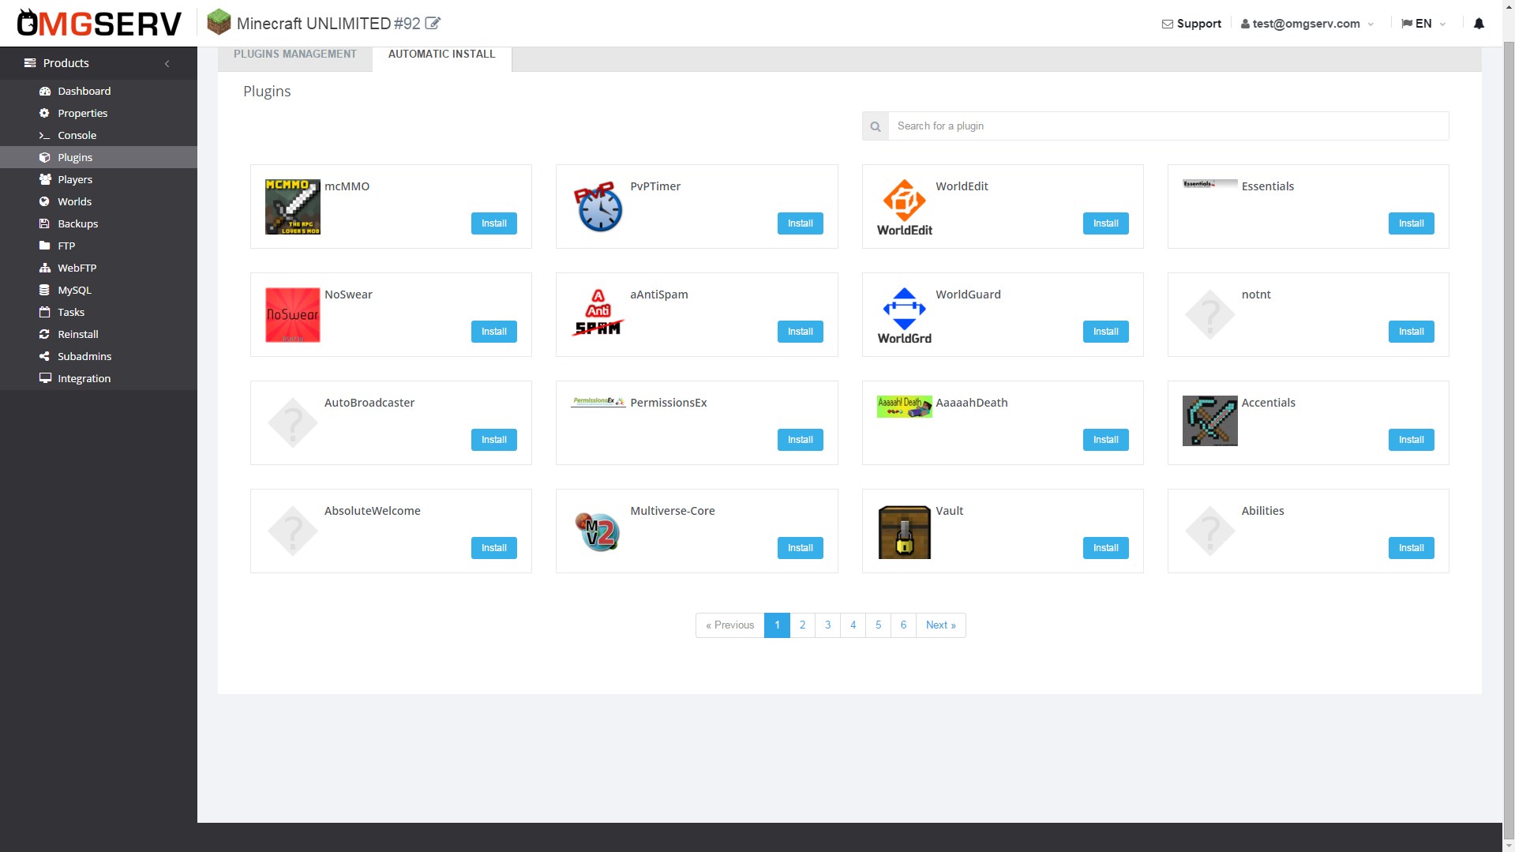Image resolution: width=1515 pixels, height=852 pixels.
Task: Click the Vault chest icon
Action: [905, 532]
